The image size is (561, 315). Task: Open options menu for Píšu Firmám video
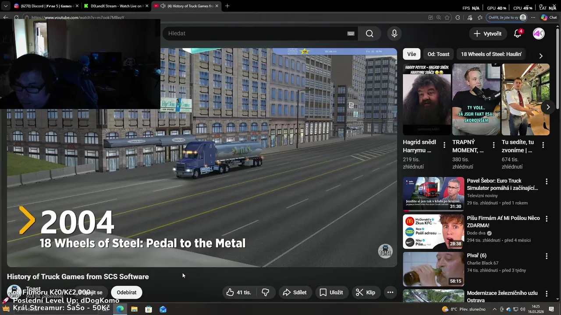click(x=547, y=219)
